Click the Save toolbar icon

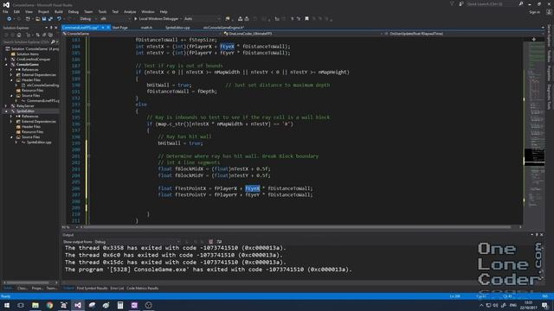click(x=44, y=19)
